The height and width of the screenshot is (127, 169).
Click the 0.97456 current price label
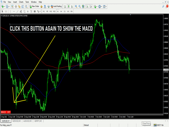166,70
